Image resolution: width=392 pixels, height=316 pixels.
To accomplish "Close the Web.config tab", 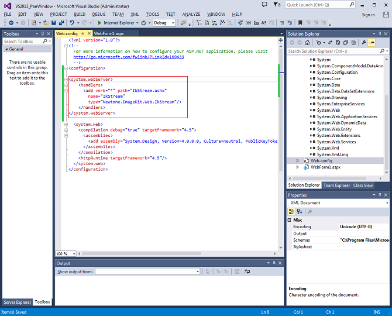I will 89,33.
